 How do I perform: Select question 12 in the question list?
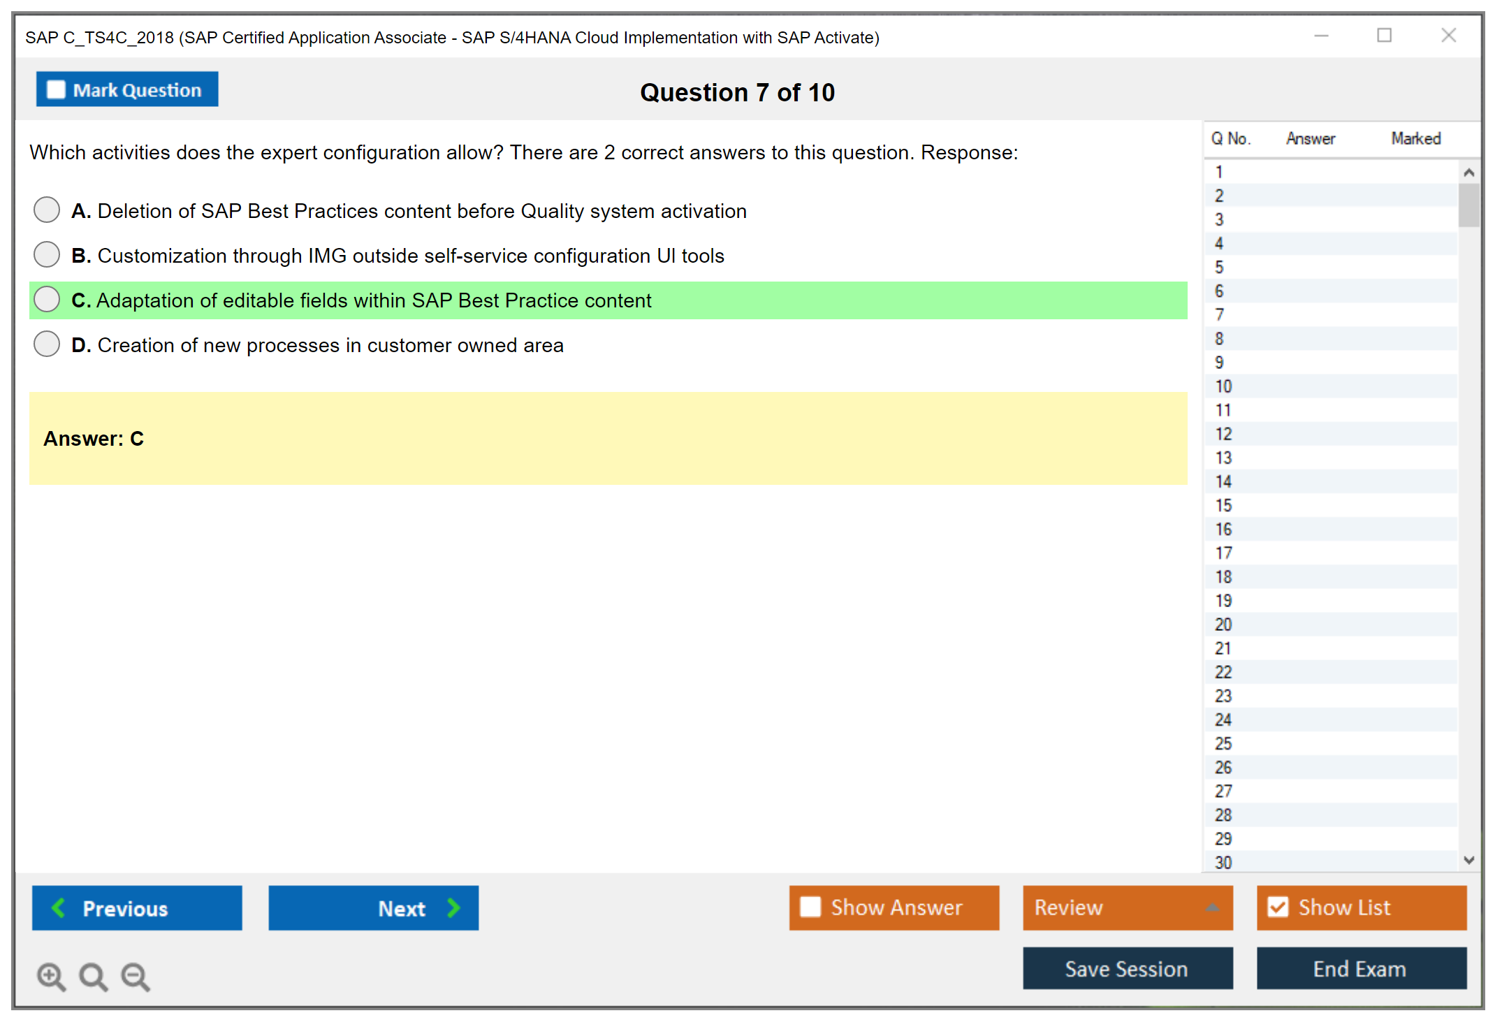[1223, 434]
